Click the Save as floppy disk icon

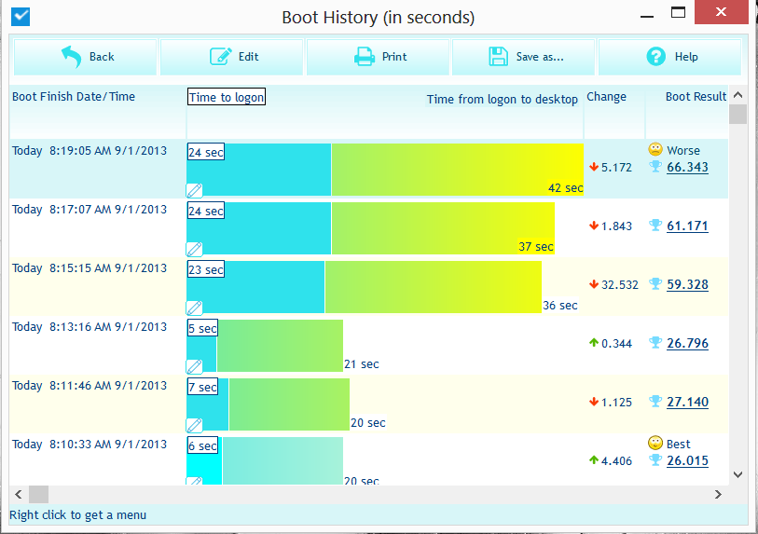coord(499,57)
